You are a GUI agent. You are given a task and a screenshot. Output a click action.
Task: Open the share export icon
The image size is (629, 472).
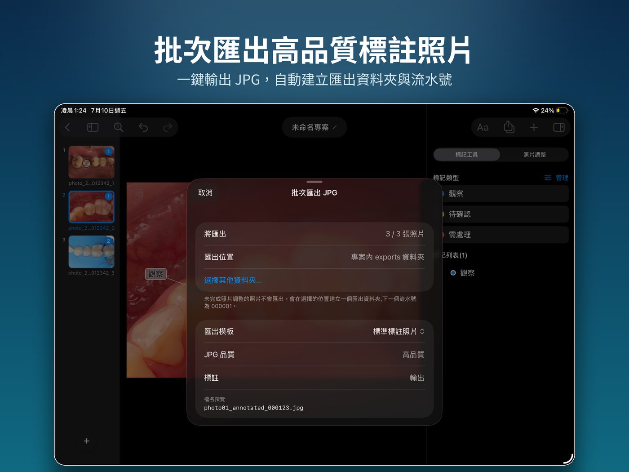pos(509,127)
